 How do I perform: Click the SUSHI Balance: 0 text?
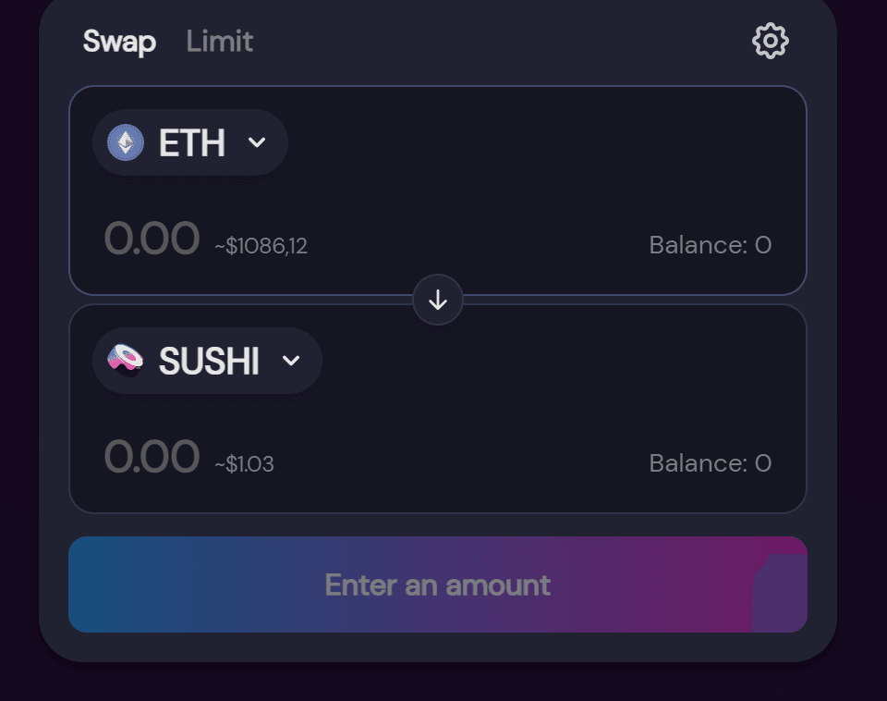pyautogui.click(x=711, y=463)
